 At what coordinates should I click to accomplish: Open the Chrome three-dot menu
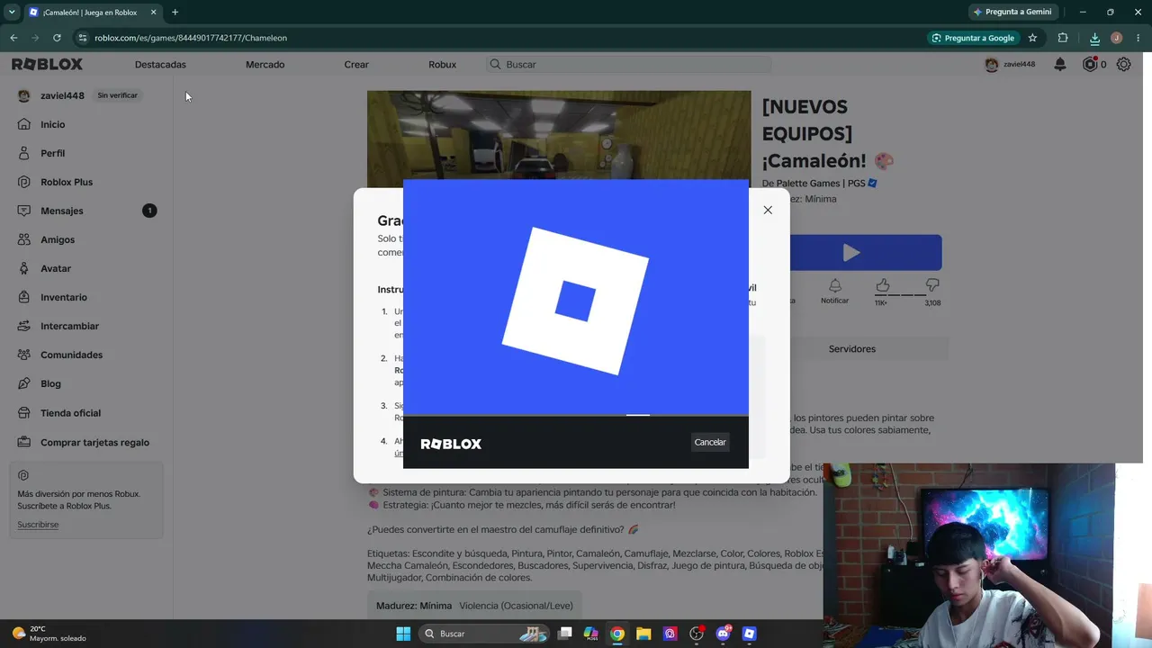tap(1137, 38)
